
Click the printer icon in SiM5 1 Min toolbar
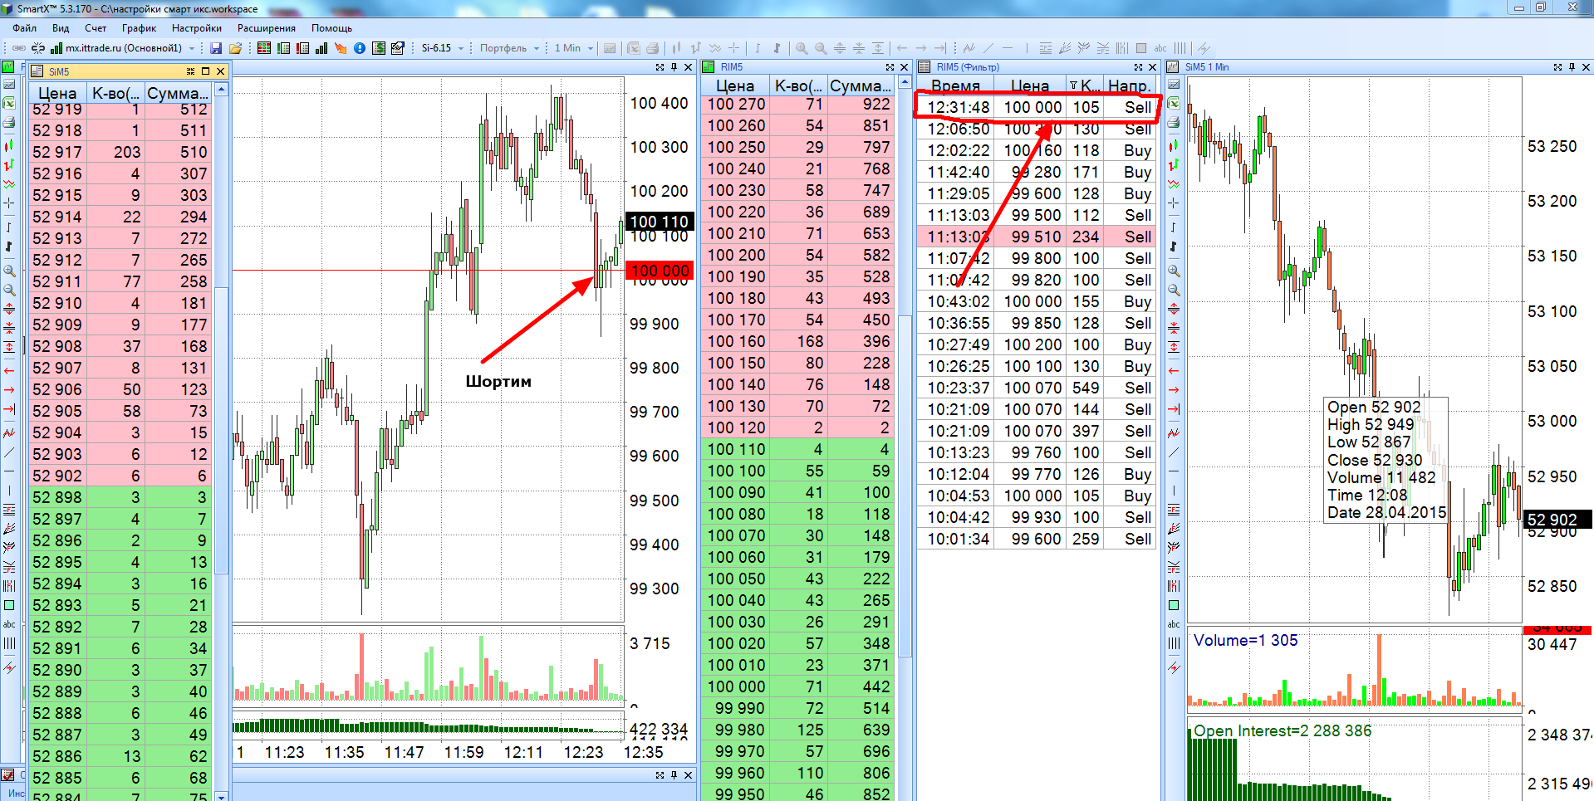(1174, 122)
